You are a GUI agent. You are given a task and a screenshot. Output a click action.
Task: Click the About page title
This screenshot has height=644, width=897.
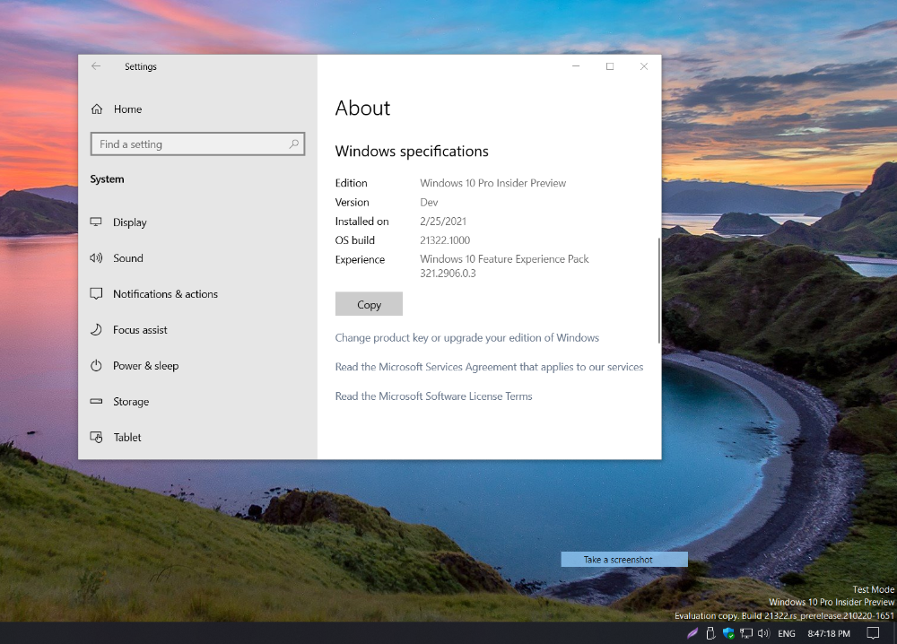(362, 109)
